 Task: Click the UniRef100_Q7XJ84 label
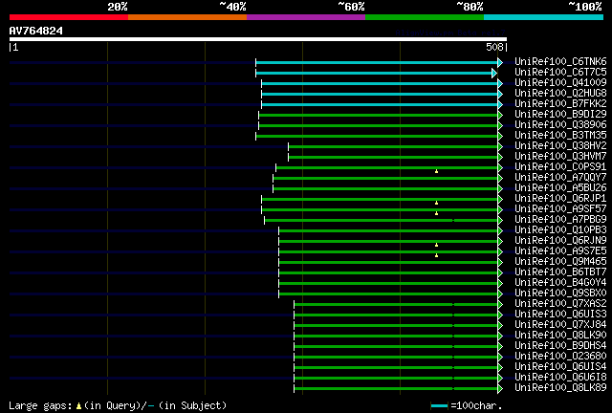tap(560, 325)
